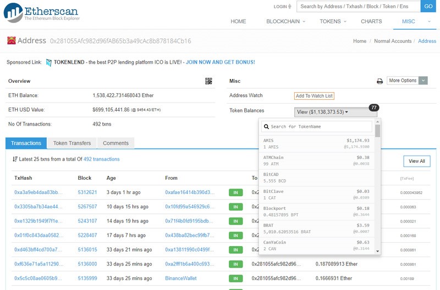Click Add To Watch List button
Viewport: 440px width, 290px height.
[314, 96]
